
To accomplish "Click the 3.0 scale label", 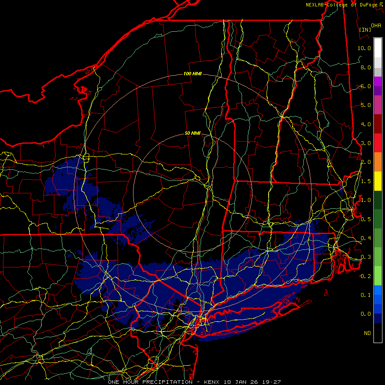I will pos(366,143).
